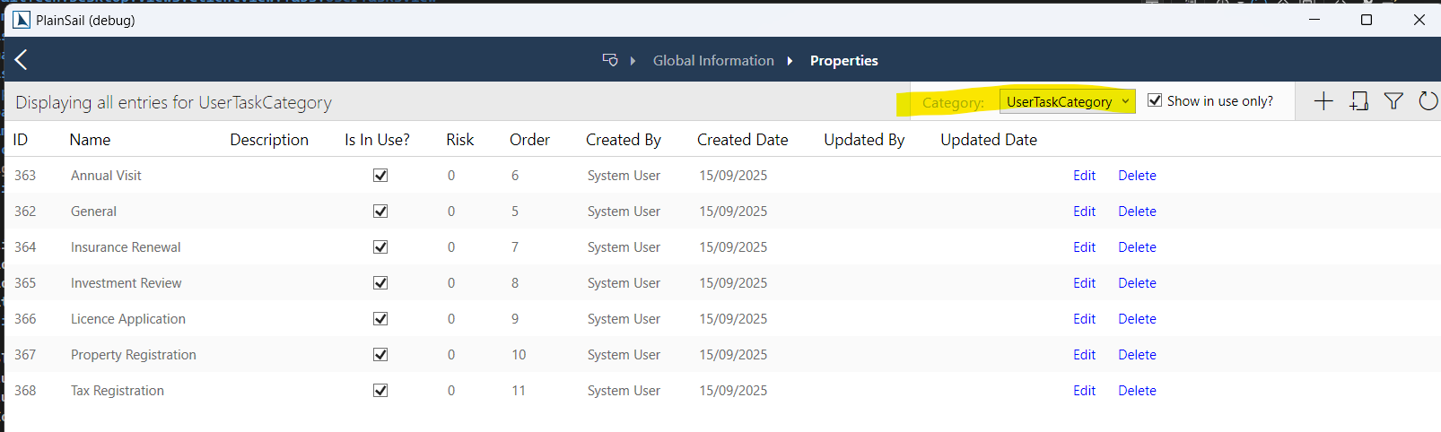Open the shield admin breadcrumb icon
1441x432 pixels.
tap(610, 60)
